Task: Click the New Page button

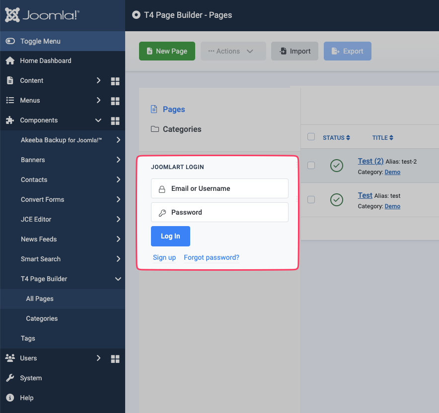Action: tap(167, 51)
